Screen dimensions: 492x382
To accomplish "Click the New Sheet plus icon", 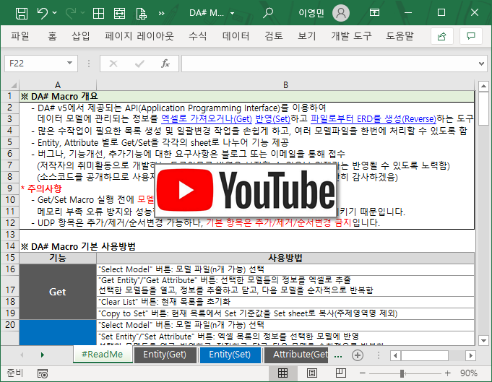I will point(358,355).
